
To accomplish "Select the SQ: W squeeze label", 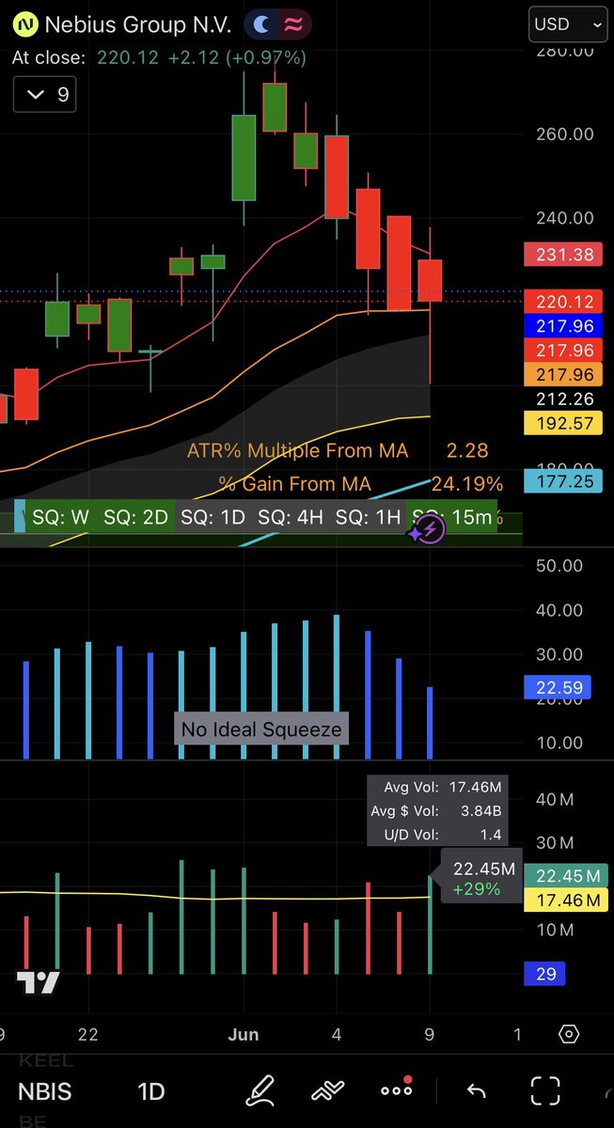I will tap(59, 517).
